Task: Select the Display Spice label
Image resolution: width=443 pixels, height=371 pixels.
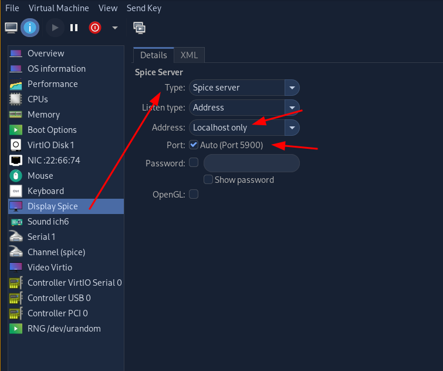Action: (x=53, y=206)
